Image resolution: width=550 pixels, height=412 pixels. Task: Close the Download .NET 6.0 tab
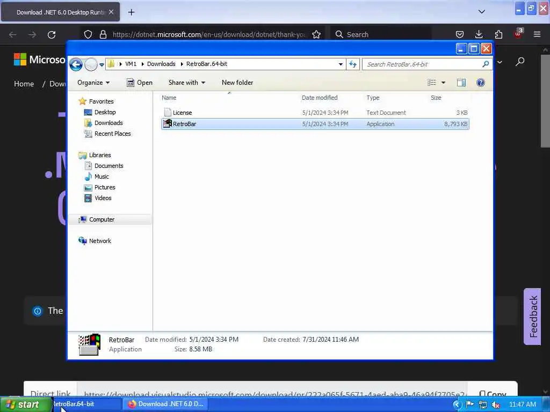111,12
